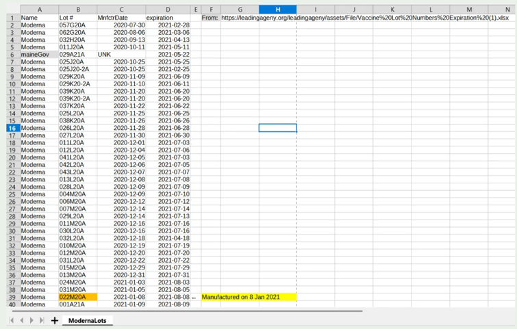
Task: Select column D header
Action: pos(168,10)
